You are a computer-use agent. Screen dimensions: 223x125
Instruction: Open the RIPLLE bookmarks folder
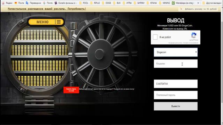pos(95,3)
